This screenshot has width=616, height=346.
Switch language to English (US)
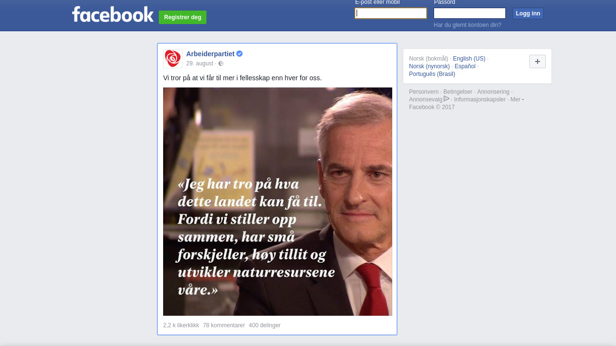coord(469,59)
